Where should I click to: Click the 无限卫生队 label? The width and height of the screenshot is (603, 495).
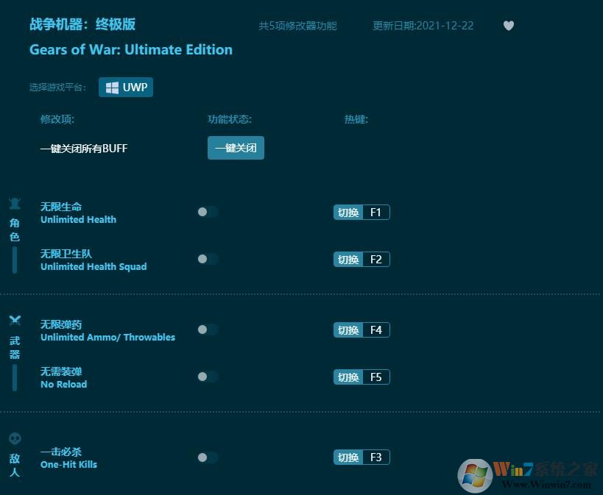point(66,254)
